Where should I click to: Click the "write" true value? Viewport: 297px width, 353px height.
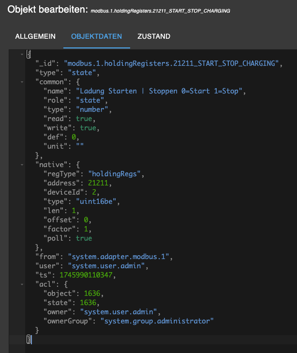(88, 128)
